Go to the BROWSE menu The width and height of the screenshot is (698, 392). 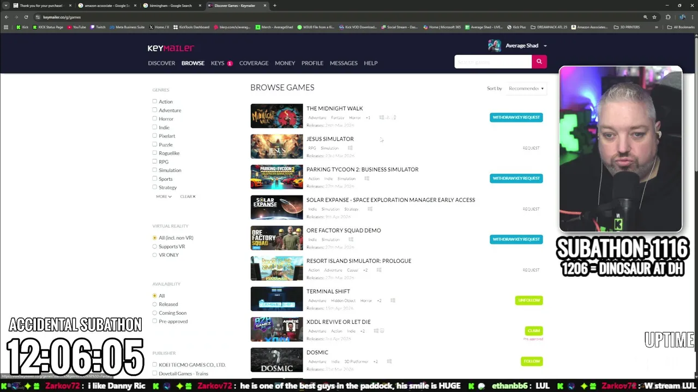click(193, 63)
